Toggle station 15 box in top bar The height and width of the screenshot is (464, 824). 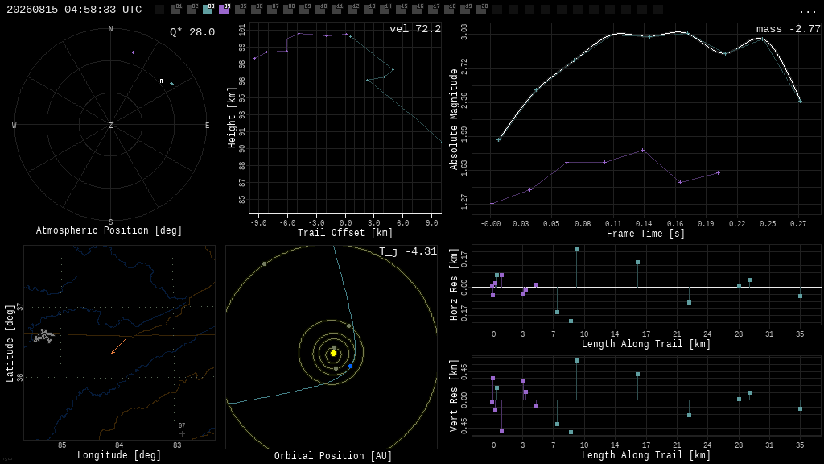pyautogui.click(x=401, y=10)
